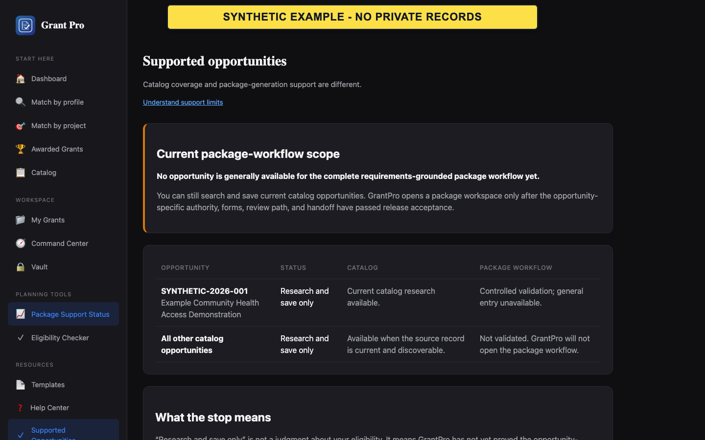Image resolution: width=705 pixels, height=440 pixels.
Task: Click the My Grants folder icon
Action: point(21,220)
